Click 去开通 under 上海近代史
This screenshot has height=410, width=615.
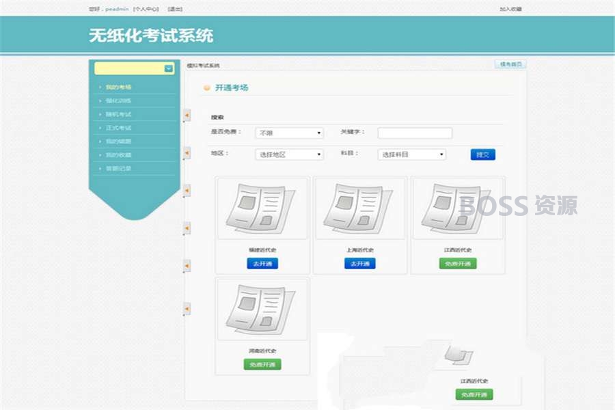360,263
